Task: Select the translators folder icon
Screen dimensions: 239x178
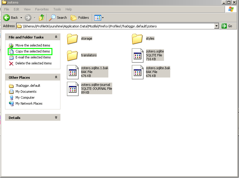Action: click(72, 55)
